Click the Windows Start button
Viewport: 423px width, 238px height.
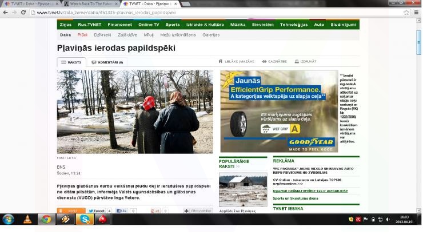9,219
